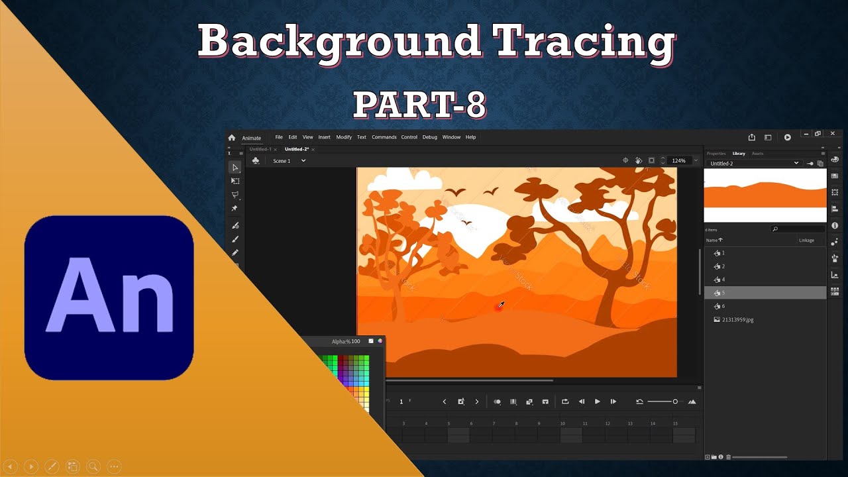Click the library search field
Viewport: 848px width, 477px height.
798,229
